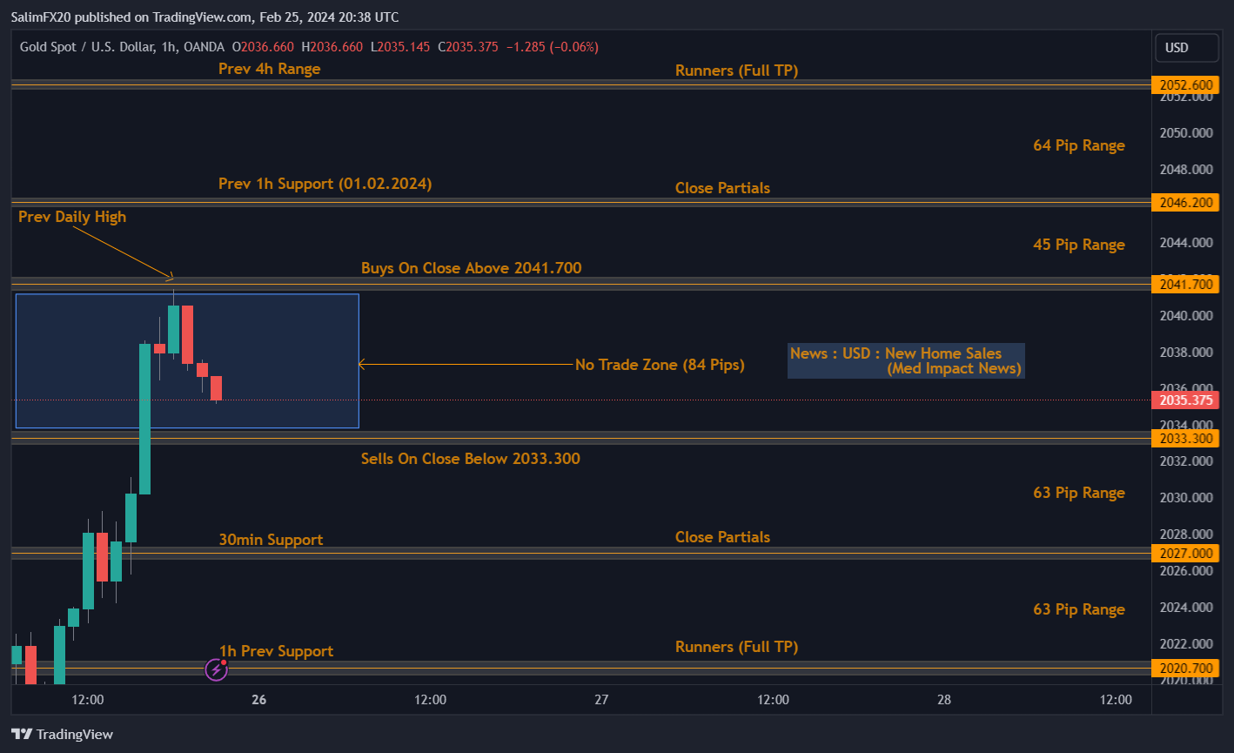Click the SalimFX20 published header text
The width and height of the screenshot is (1234, 753).
205,17
